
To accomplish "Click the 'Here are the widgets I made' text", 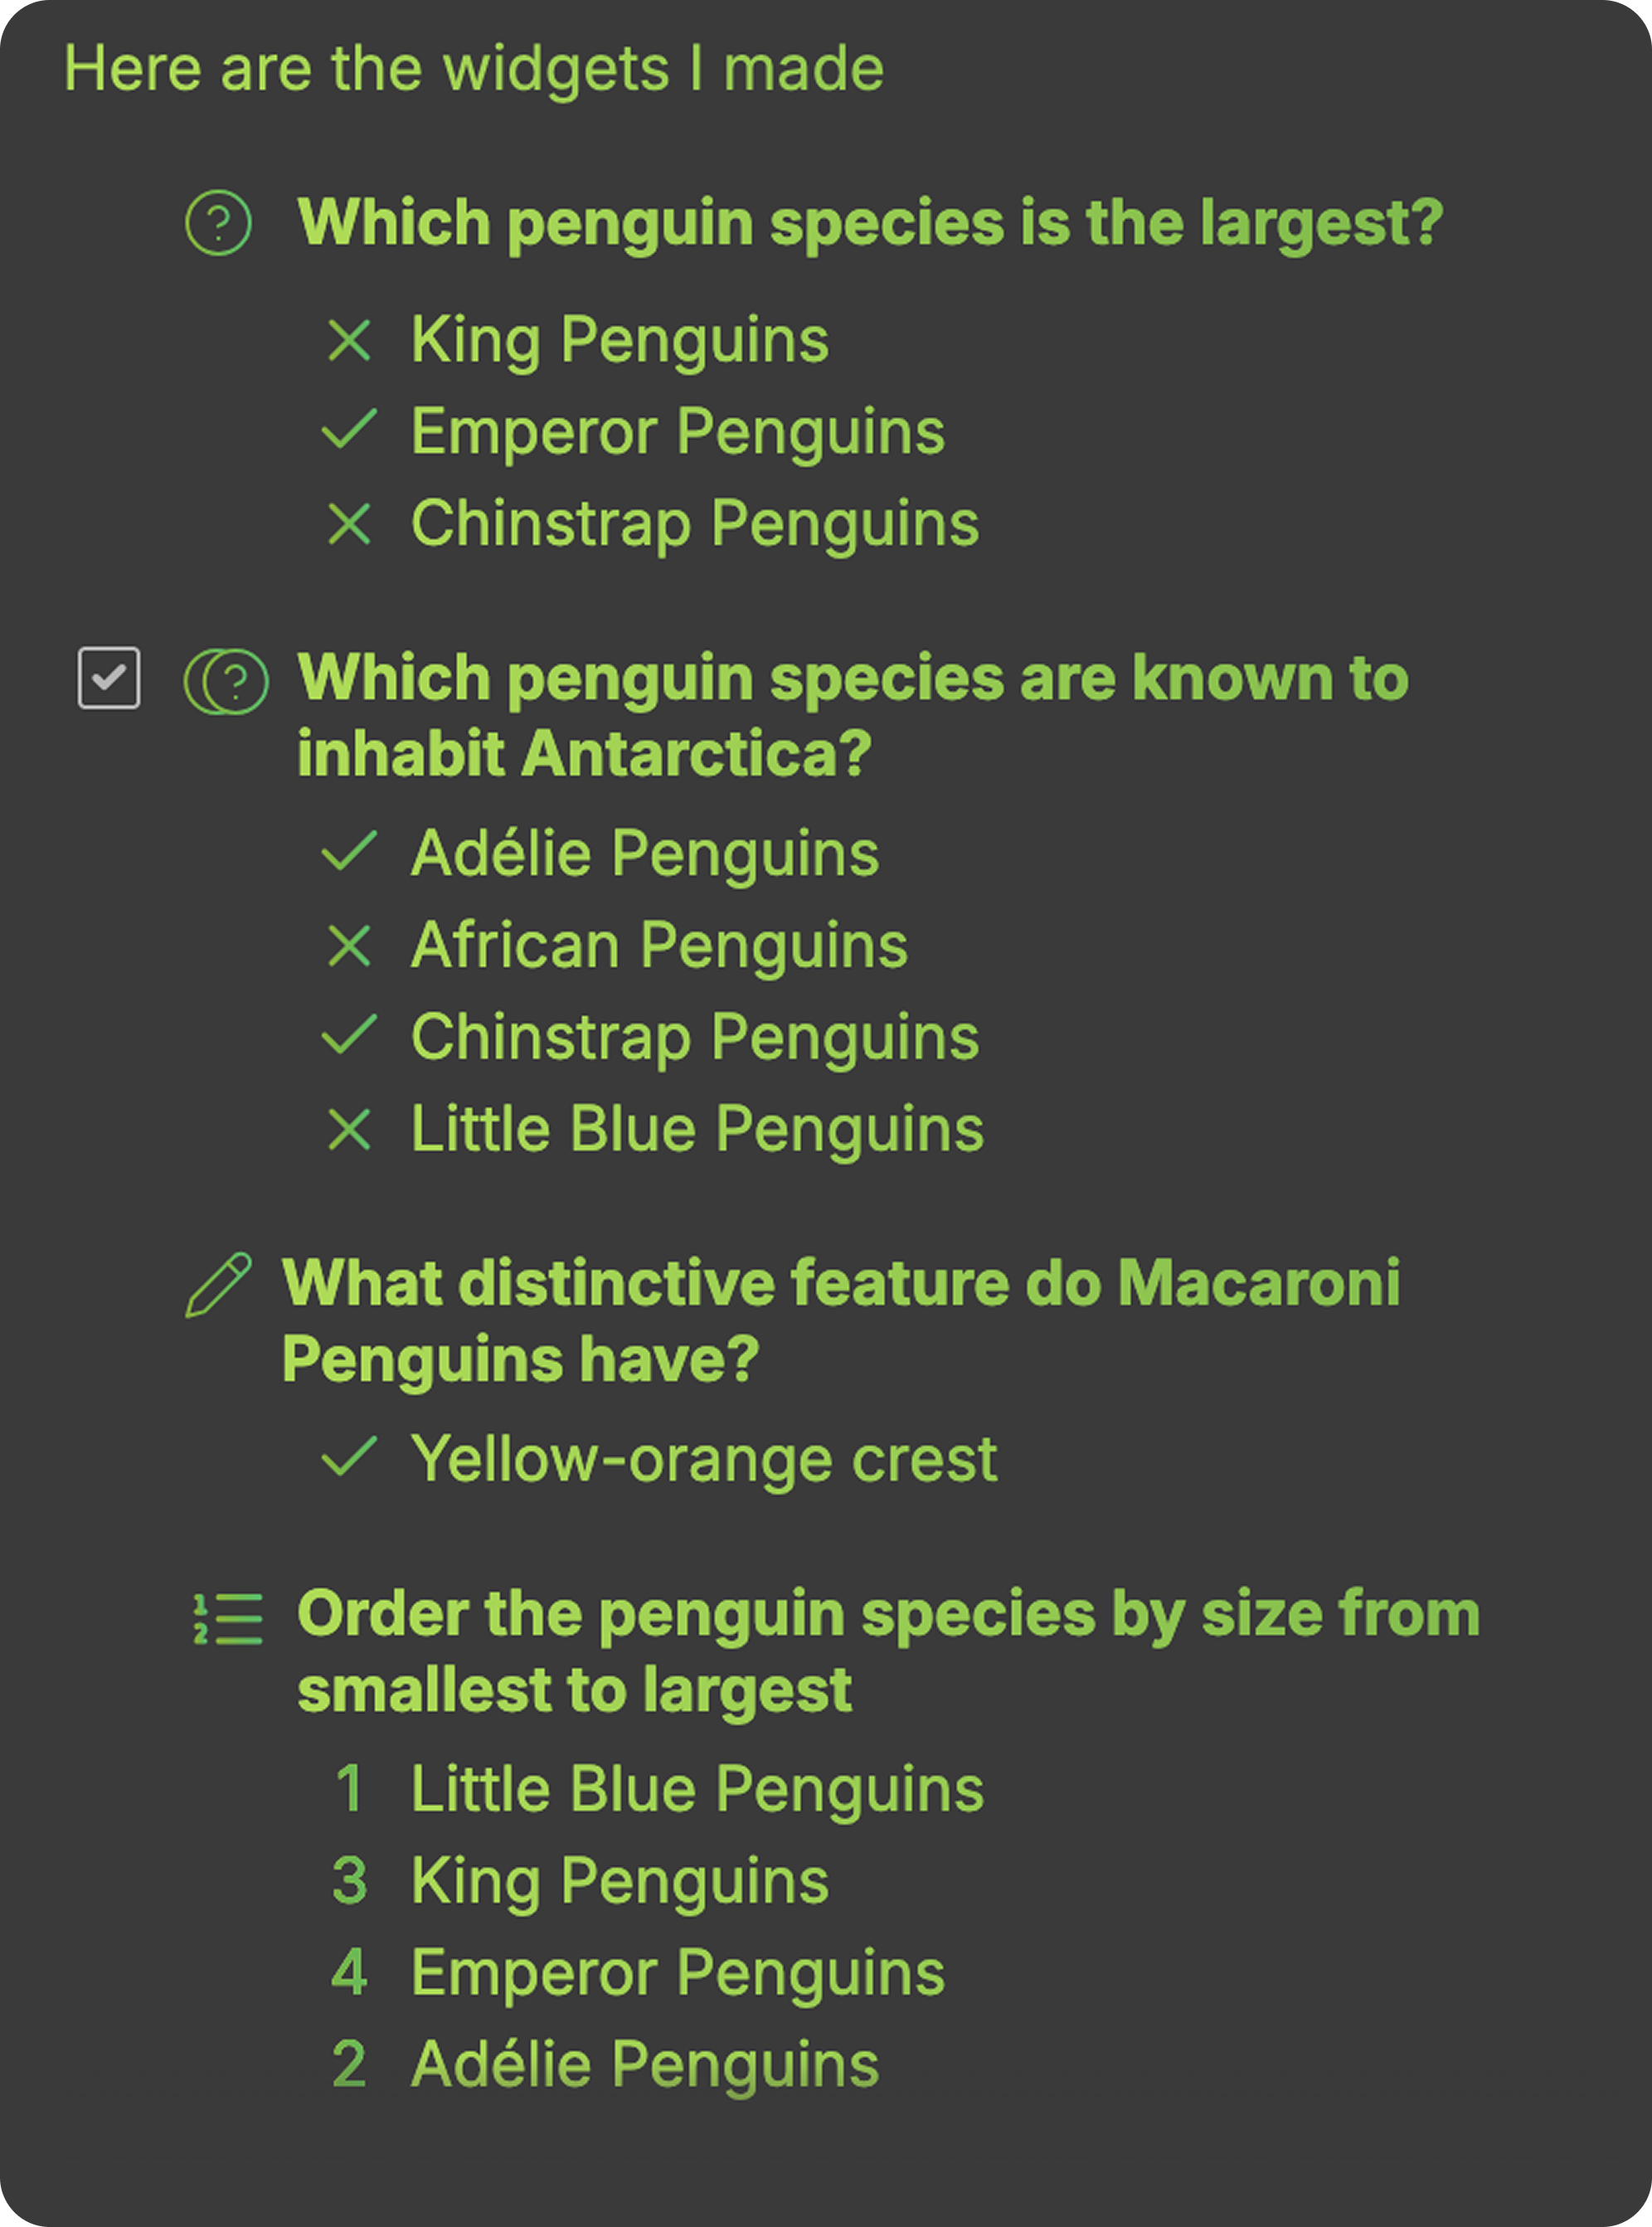I will pos(474,68).
